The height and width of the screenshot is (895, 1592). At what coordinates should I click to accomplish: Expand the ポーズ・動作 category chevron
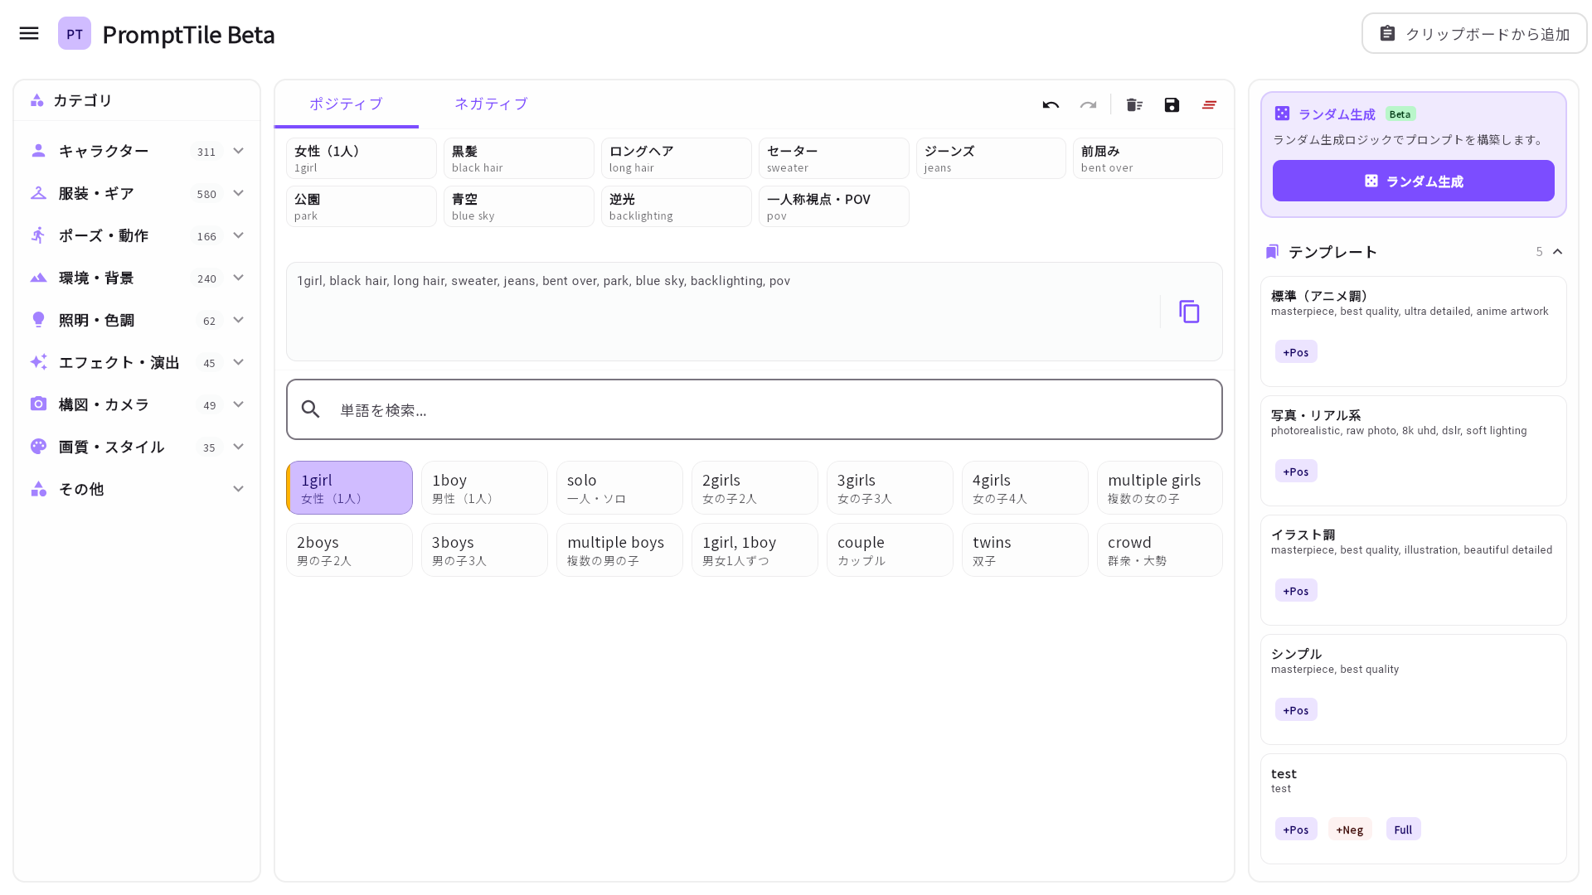(239, 235)
